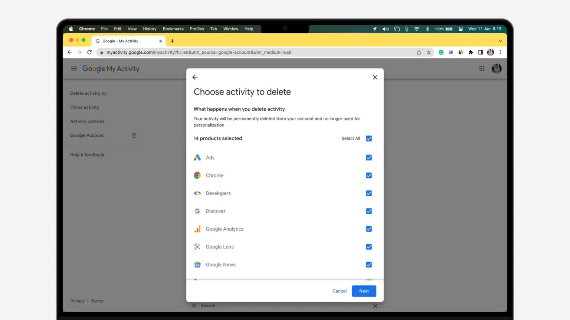The height and width of the screenshot is (320, 570).
Task: Click the Wi-Fi icon in menu bar
Action: tap(417, 29)
